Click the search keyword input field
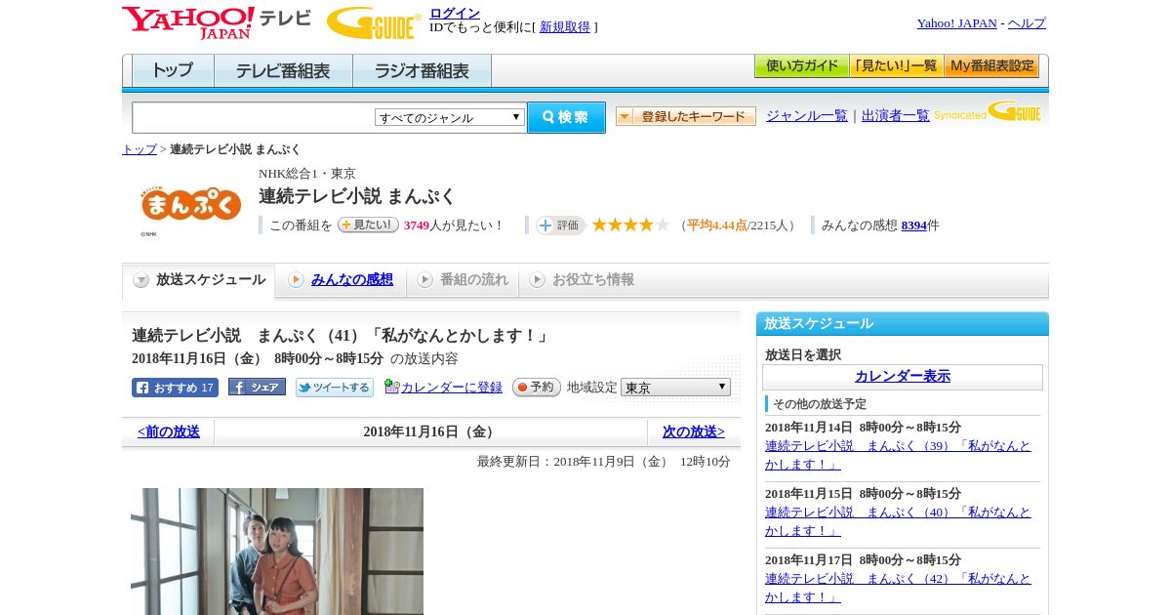The height and width of the screenshot is (615, 1171). (x=254, y=117)
